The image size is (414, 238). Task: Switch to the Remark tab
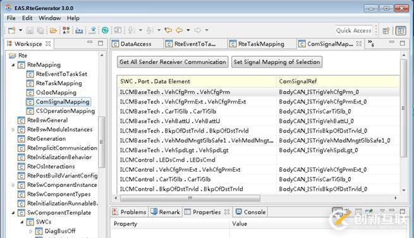pos(166,212)
